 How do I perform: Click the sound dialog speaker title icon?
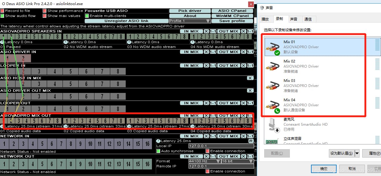pos(262,7)
